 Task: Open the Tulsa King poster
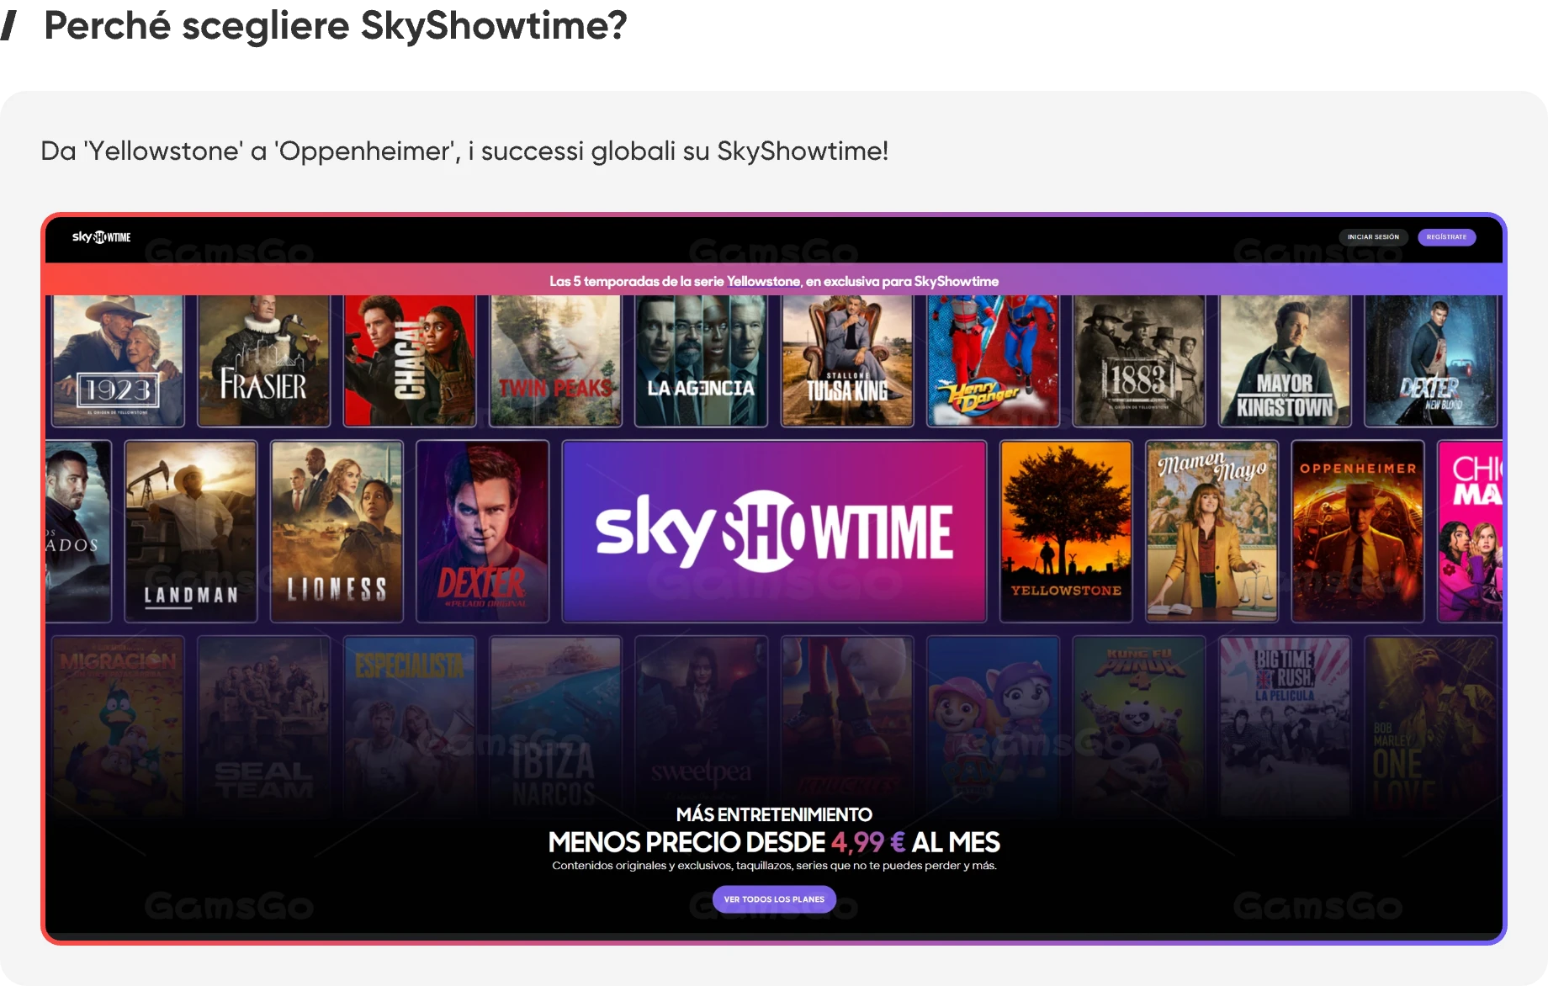tap(847, 361)
